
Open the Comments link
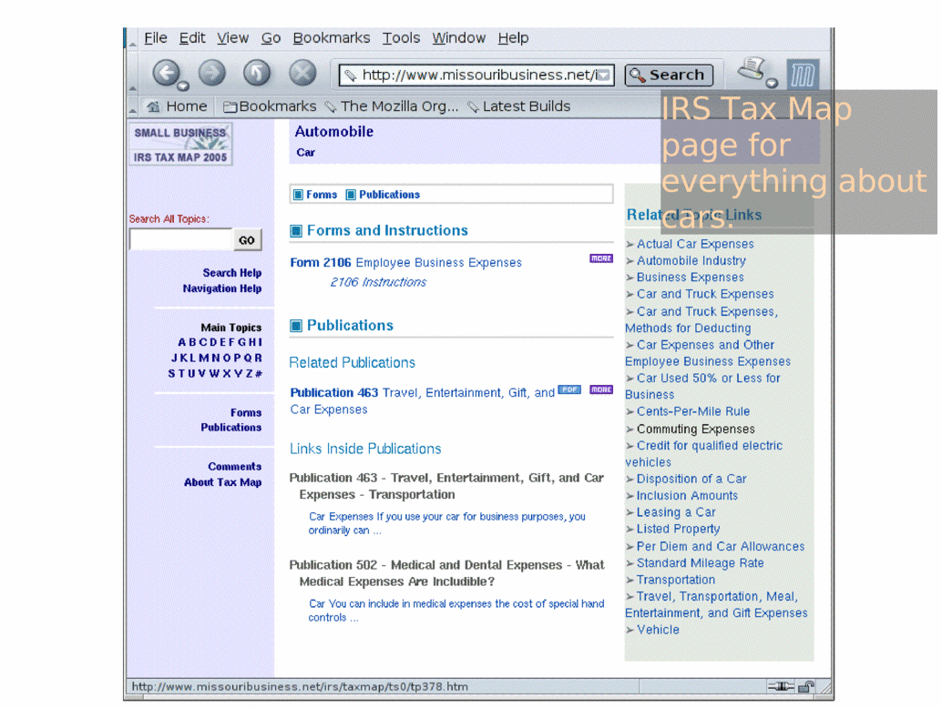tap(235, 466)
